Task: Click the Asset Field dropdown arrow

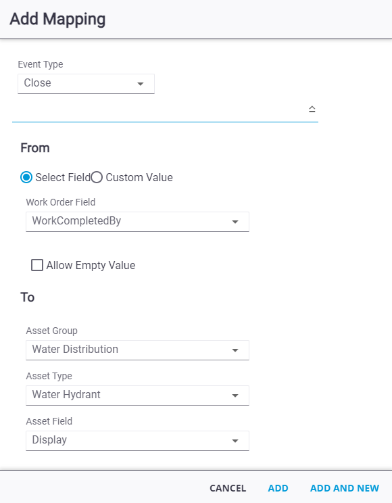Action: [235, 441]
